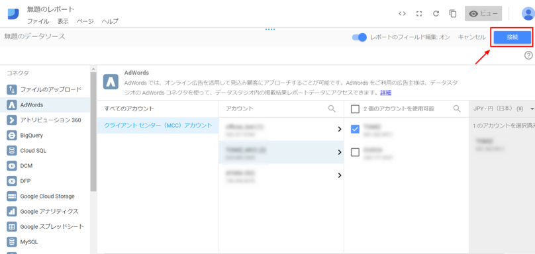Screen dimensions: 535x254
Task: Edit the 無題のデータソース name
Action: point(34,36)
